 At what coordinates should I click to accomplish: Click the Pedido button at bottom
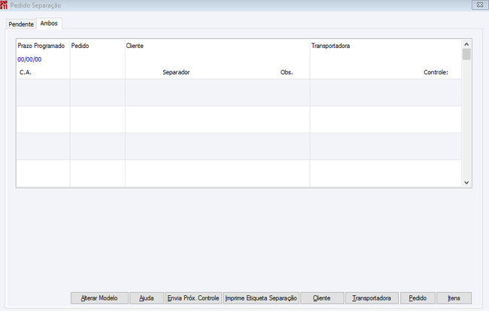418,298
